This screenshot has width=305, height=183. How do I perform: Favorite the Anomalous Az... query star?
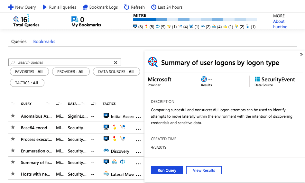coord(13,116)
